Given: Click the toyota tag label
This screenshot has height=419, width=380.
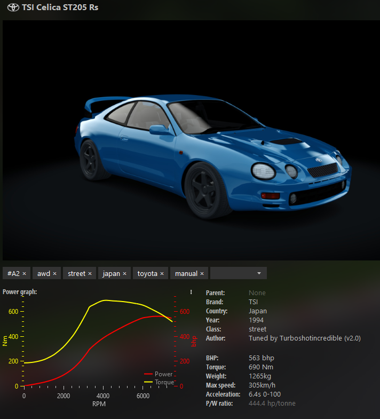Looking at the screenshot, I should (x=147, y=274).
